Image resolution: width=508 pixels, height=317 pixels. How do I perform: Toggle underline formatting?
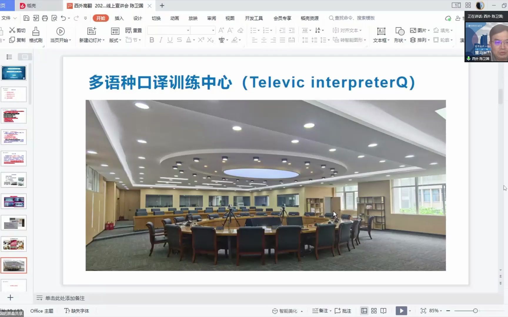tap(170, 40)
